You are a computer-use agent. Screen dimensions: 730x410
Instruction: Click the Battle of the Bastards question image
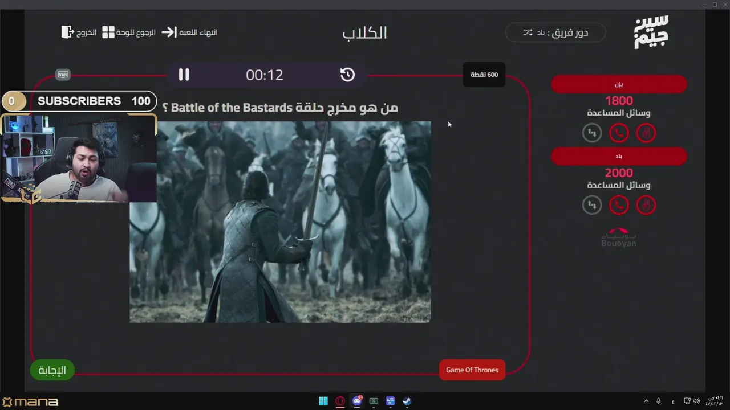(280, 222)
